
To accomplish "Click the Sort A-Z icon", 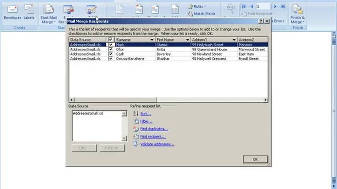I will pyautogui.click(x=136, y=113).
